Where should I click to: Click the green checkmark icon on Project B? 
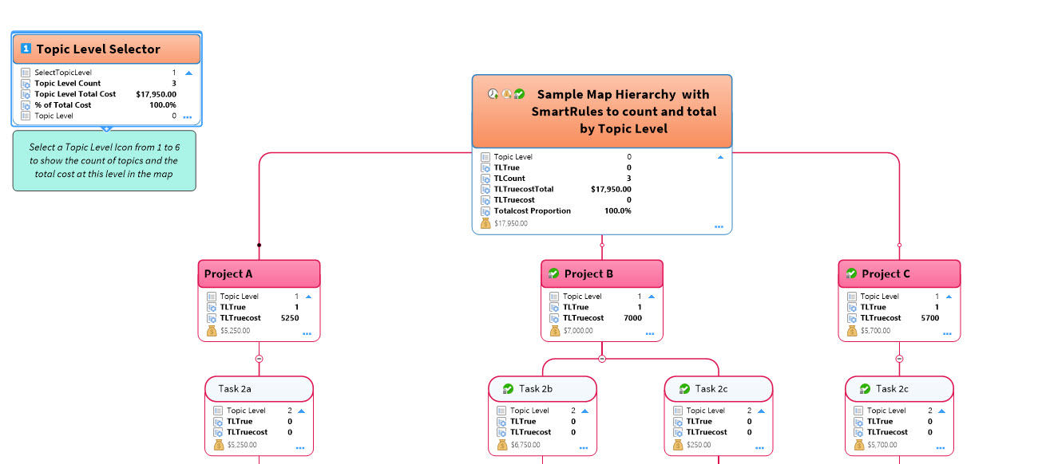click(553, 274)
